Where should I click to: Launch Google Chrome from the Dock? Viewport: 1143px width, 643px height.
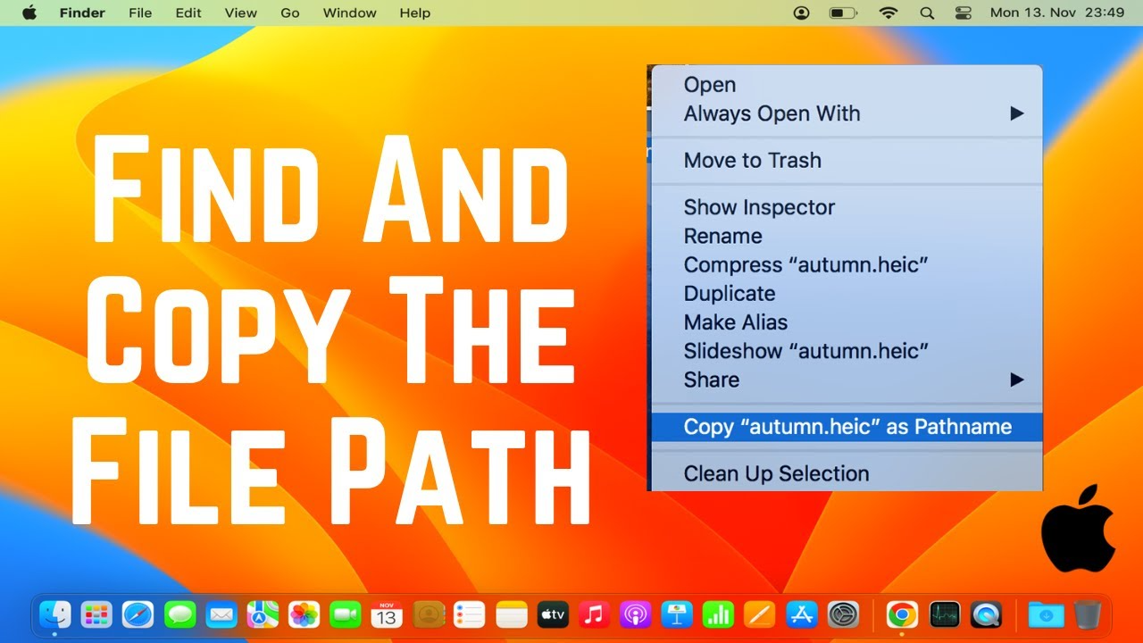coord(902,614)
